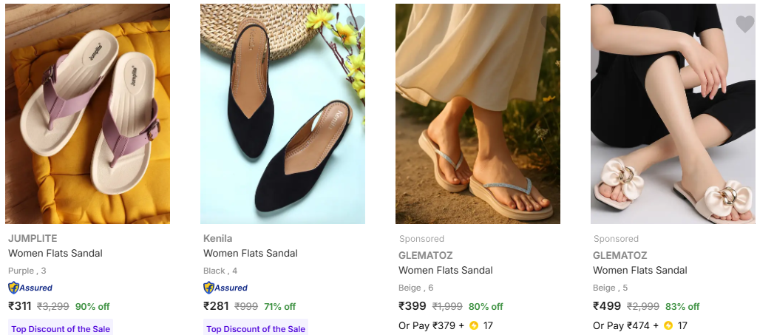Open the JUMPLITE purple sandal product image
This screenshot has width=757, height=335.
87,114
